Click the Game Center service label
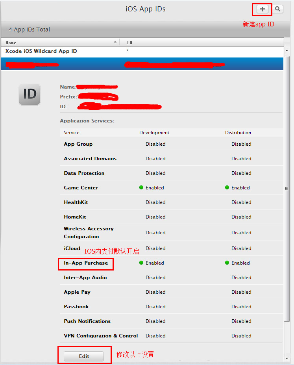The height and width of the screenshot is (365, 294). click(81, 188)
